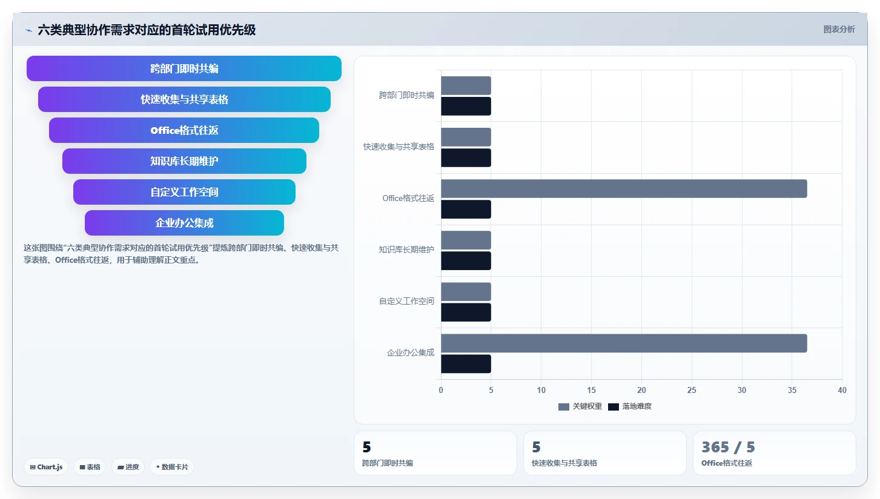This screenshot has width=880, height=499.
Task: Click value 5 in 跨部门即时共编 stat card
Action: click(x=366, y=448)
